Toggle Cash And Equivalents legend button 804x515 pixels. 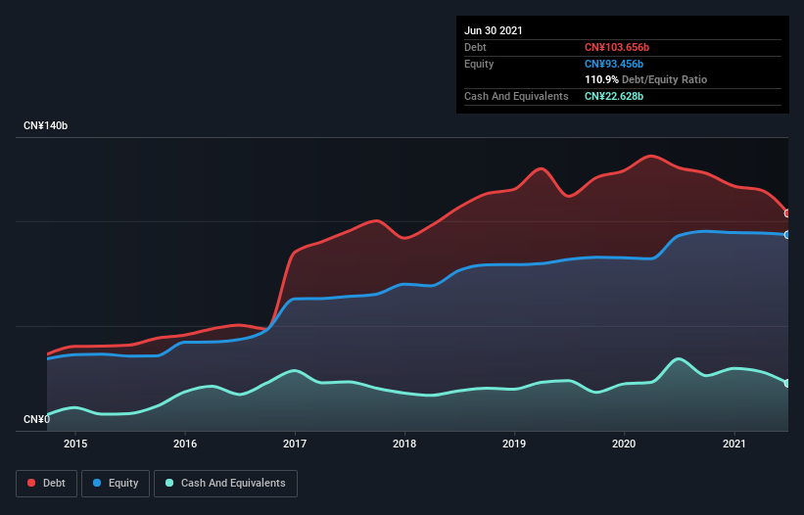pos(225,484)
